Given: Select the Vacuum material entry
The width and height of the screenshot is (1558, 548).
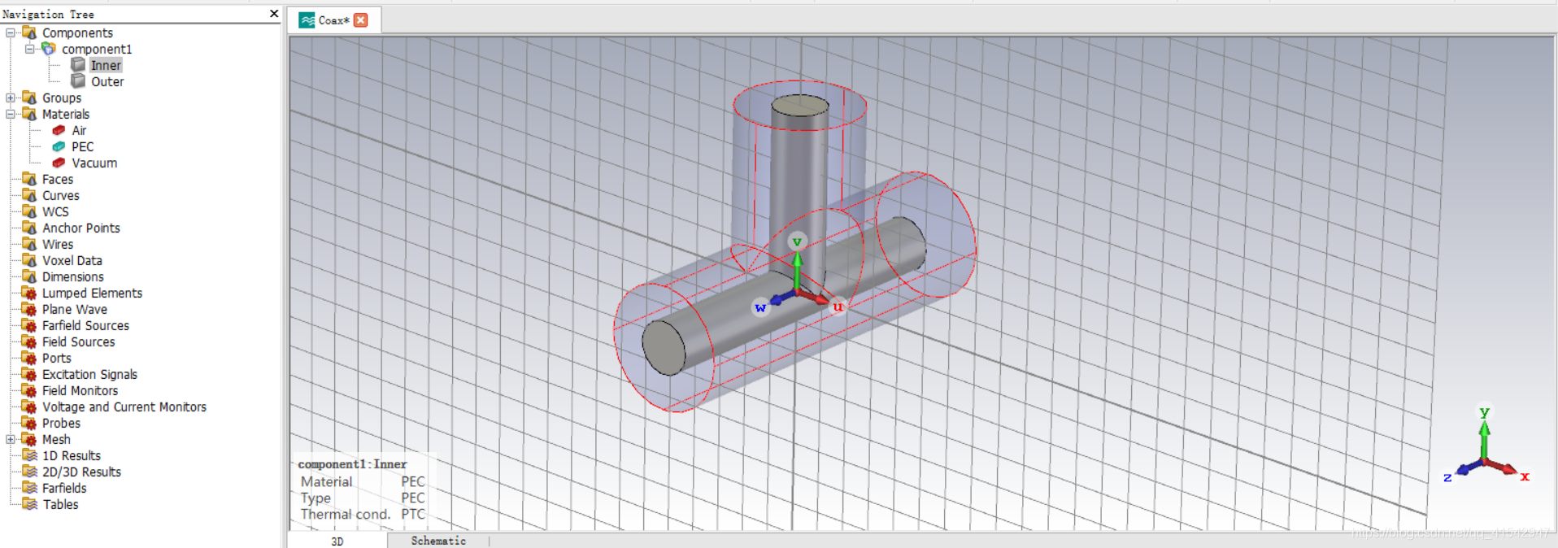Looking at the screenshot, I should (x=94, y=163).
